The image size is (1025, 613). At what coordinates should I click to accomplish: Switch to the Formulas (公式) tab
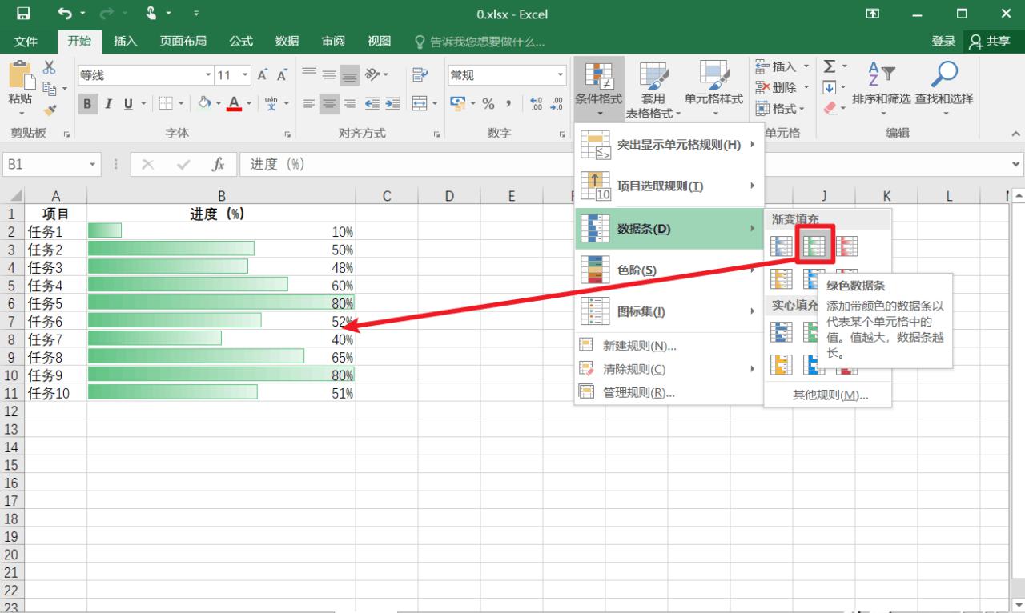(x=241, y=42)
